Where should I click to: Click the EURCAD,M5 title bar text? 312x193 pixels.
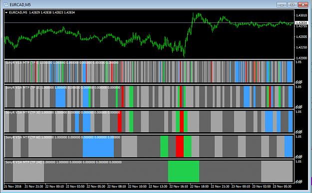coord(20,4)
